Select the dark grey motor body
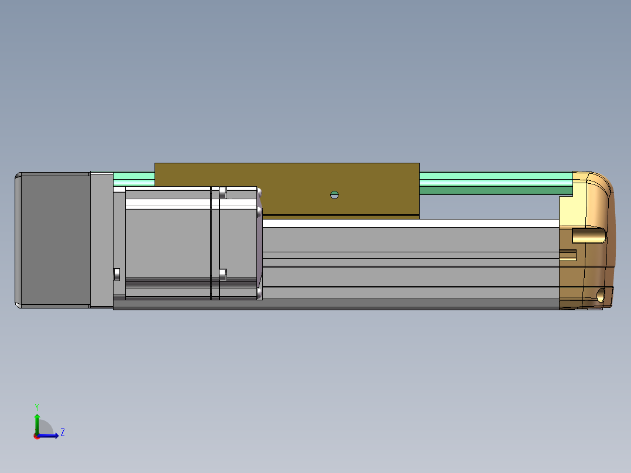The height and width of the screenshot is (473, 631). click(52, 241)
